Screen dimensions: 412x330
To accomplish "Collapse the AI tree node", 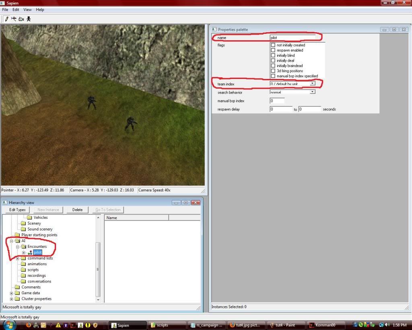I will 12,241.
